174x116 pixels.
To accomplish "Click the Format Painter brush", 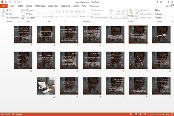I will [x=12, y=18].
